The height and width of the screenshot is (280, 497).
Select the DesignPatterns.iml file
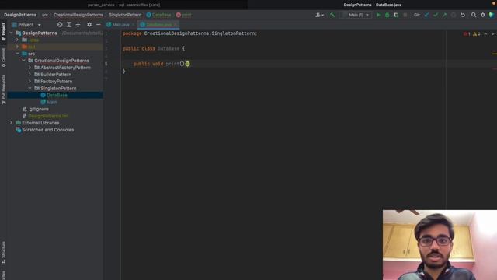point(48,116)
